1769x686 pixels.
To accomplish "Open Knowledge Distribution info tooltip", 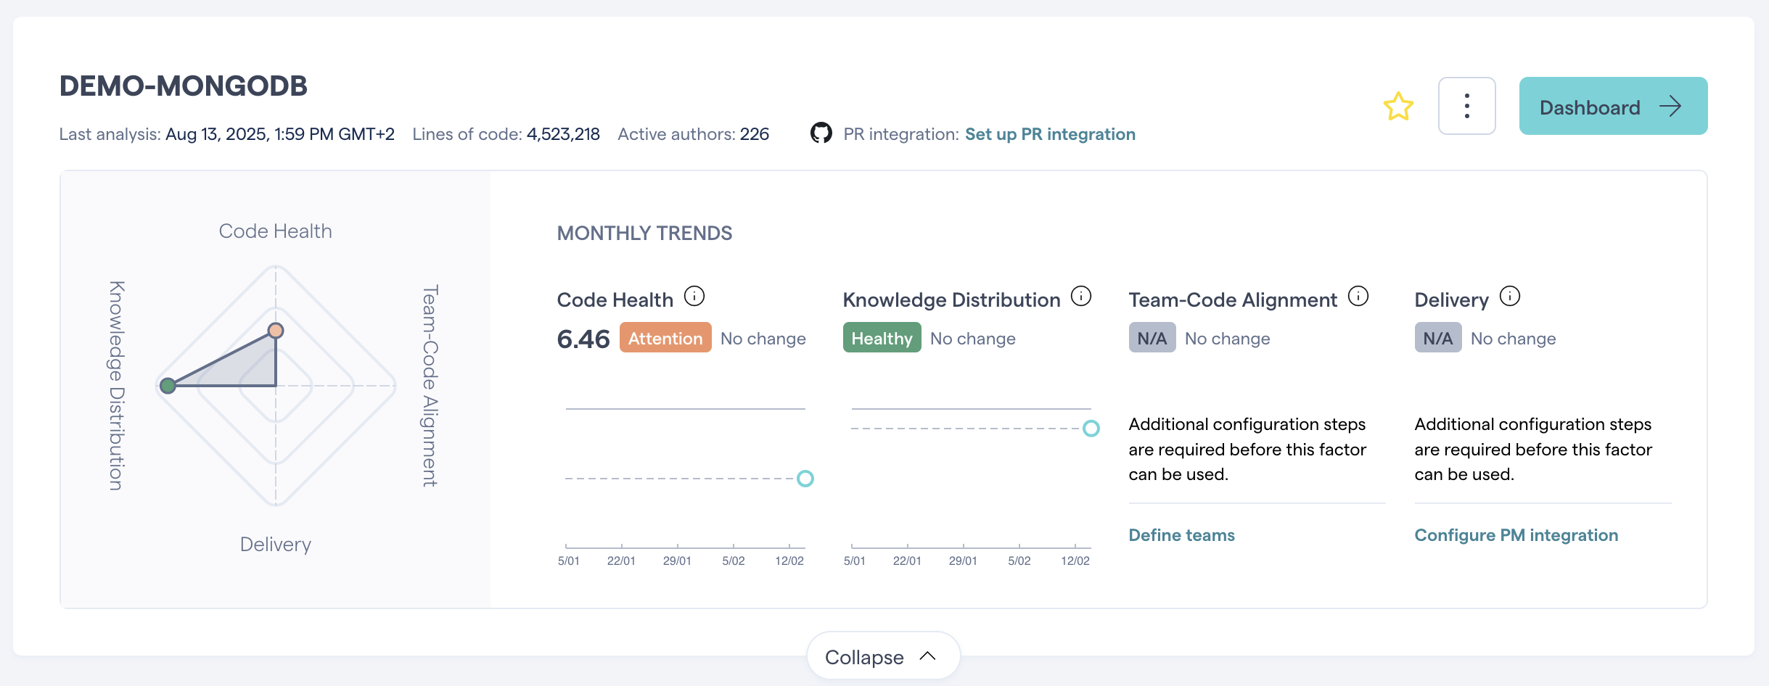I will tap(1082, 296).
